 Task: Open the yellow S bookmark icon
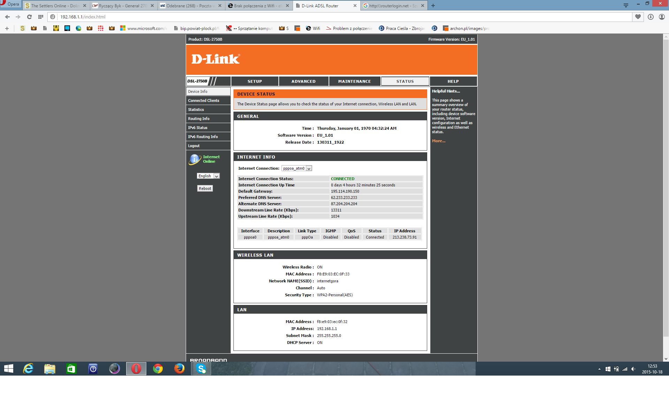(23, 29)
